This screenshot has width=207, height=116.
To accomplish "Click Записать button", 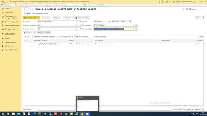I will coord(46,18).
